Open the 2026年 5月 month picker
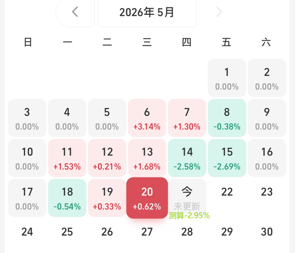 [147, 12]
